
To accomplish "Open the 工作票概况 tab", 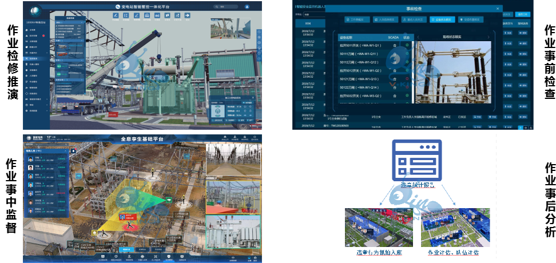I will 358,19.
